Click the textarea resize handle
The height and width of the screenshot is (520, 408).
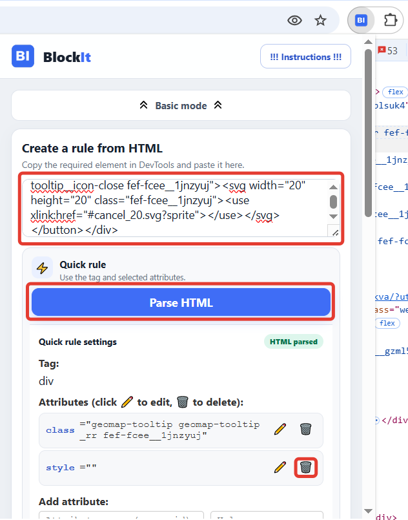tap(335, 232)
